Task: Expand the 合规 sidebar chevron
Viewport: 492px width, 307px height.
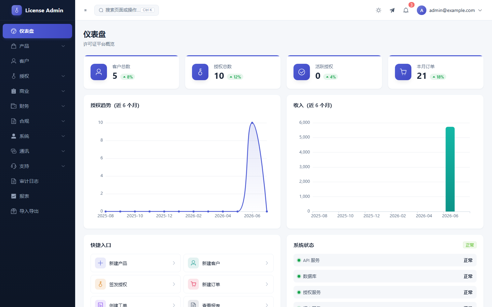Action: pos(63,121)
